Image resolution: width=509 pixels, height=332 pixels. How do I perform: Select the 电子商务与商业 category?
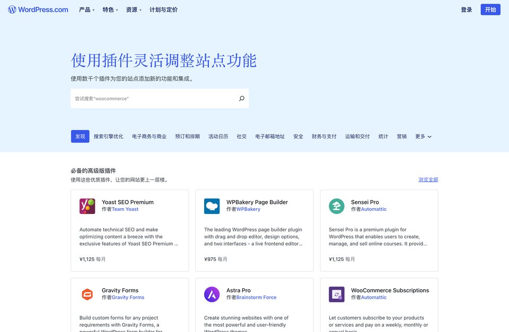pos(150,137)
